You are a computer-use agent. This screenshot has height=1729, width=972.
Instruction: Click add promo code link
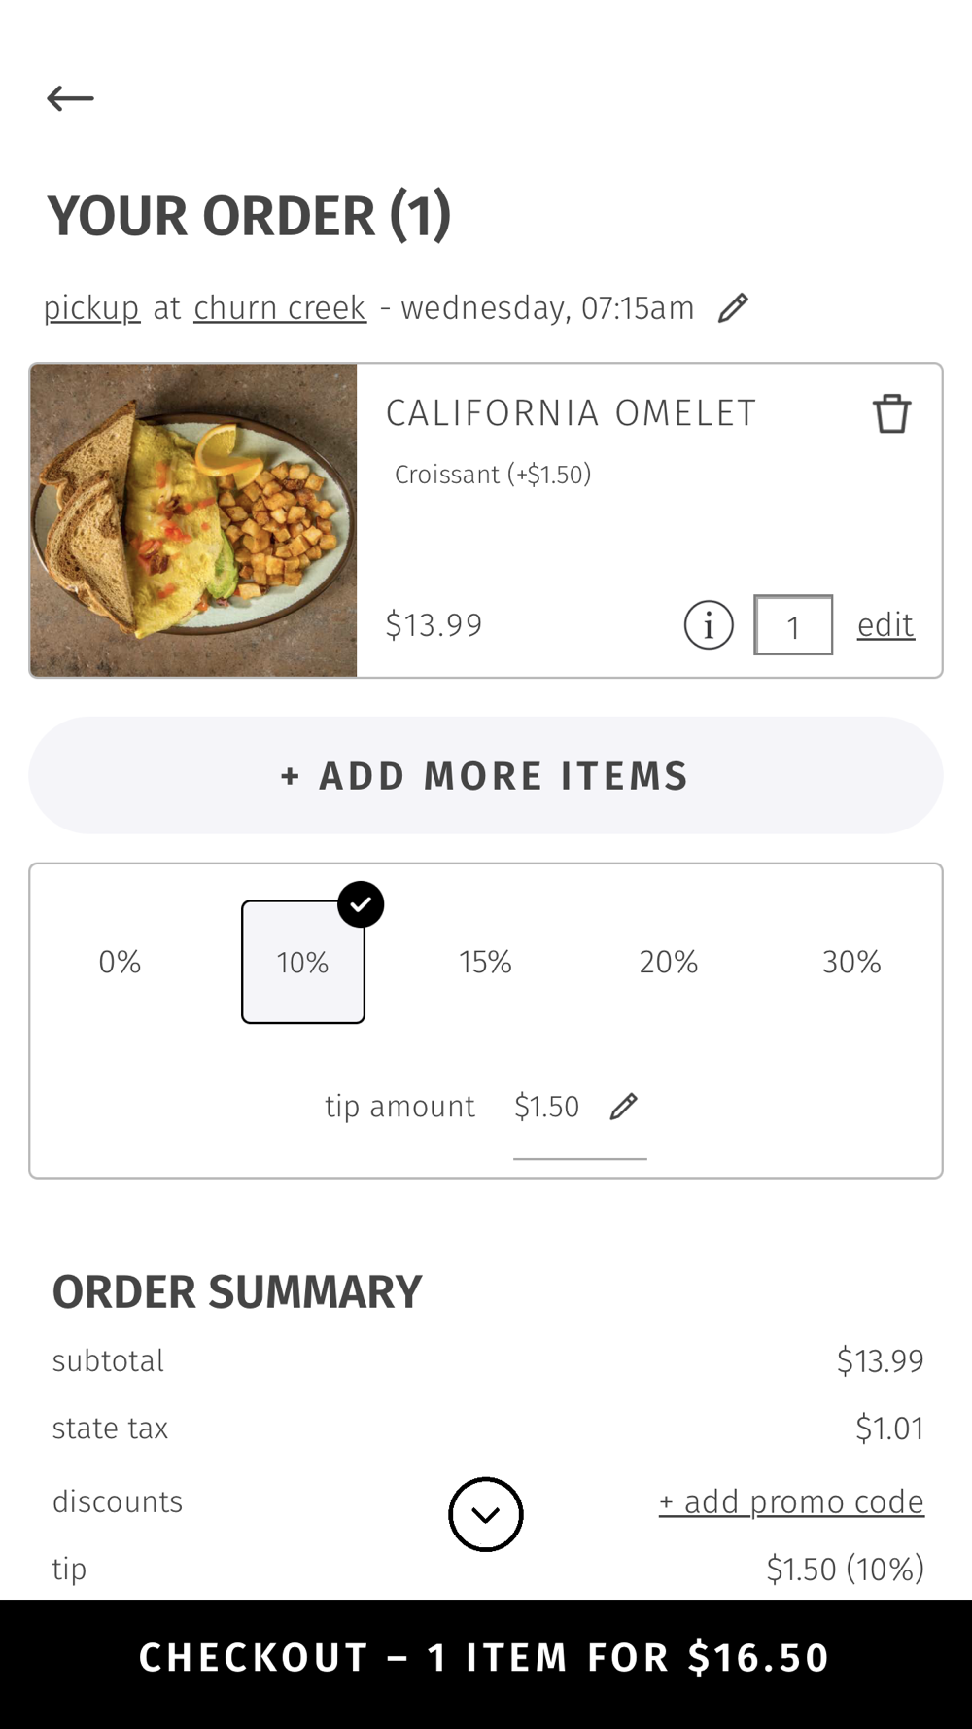(x=791, y=1501)
